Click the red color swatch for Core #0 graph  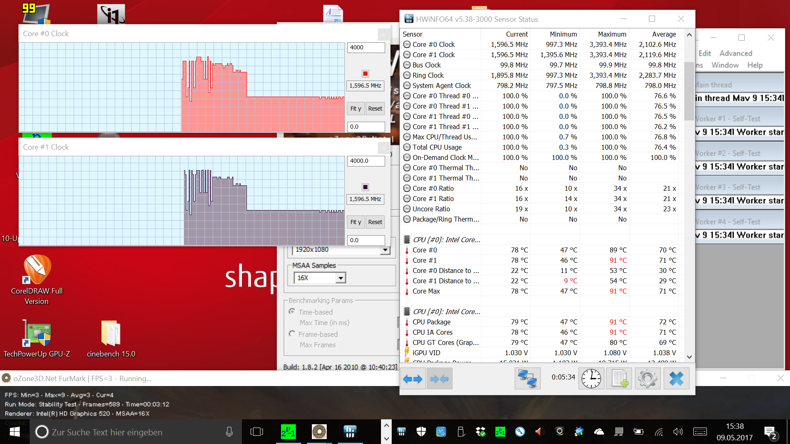coord(365,74)
